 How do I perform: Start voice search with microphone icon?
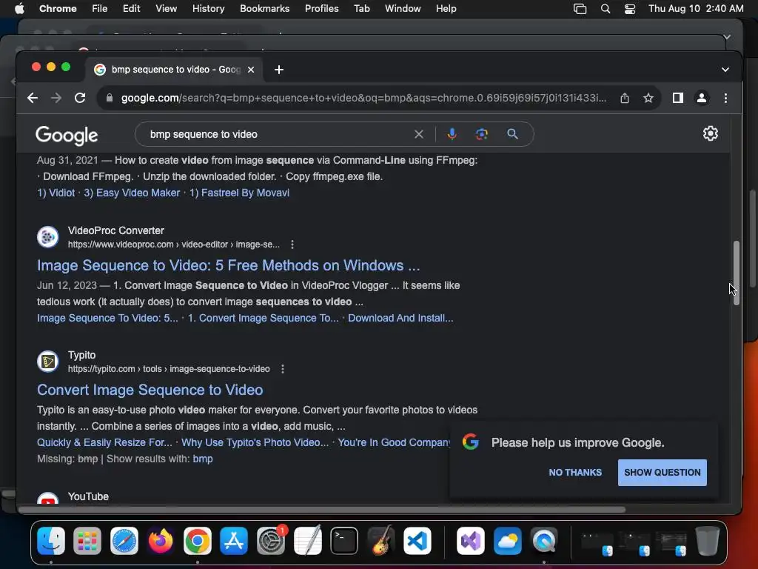[452, 134]
